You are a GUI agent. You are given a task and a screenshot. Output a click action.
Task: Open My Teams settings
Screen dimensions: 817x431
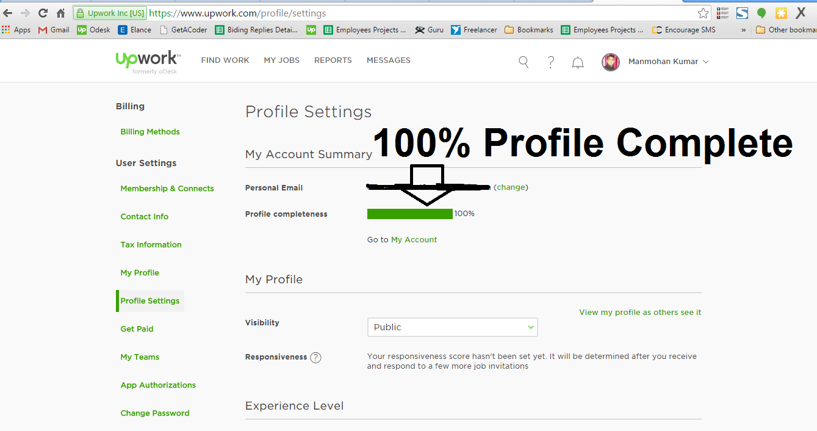140,357
